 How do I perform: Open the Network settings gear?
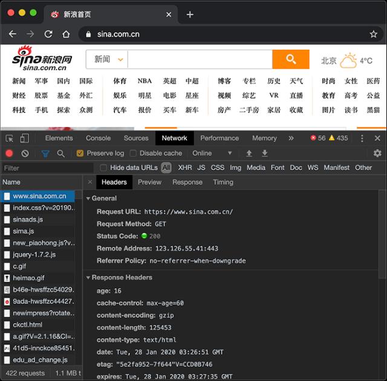tap(377, 154)
